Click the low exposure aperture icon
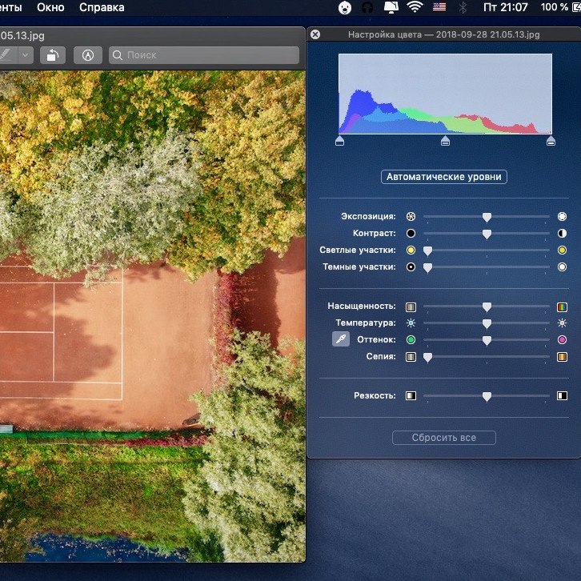Screen dimensions: 581x581 [x=411, y=216]
